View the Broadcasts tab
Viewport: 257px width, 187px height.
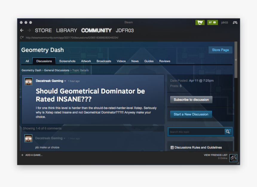pyautogui.click(x=104, y=61)
